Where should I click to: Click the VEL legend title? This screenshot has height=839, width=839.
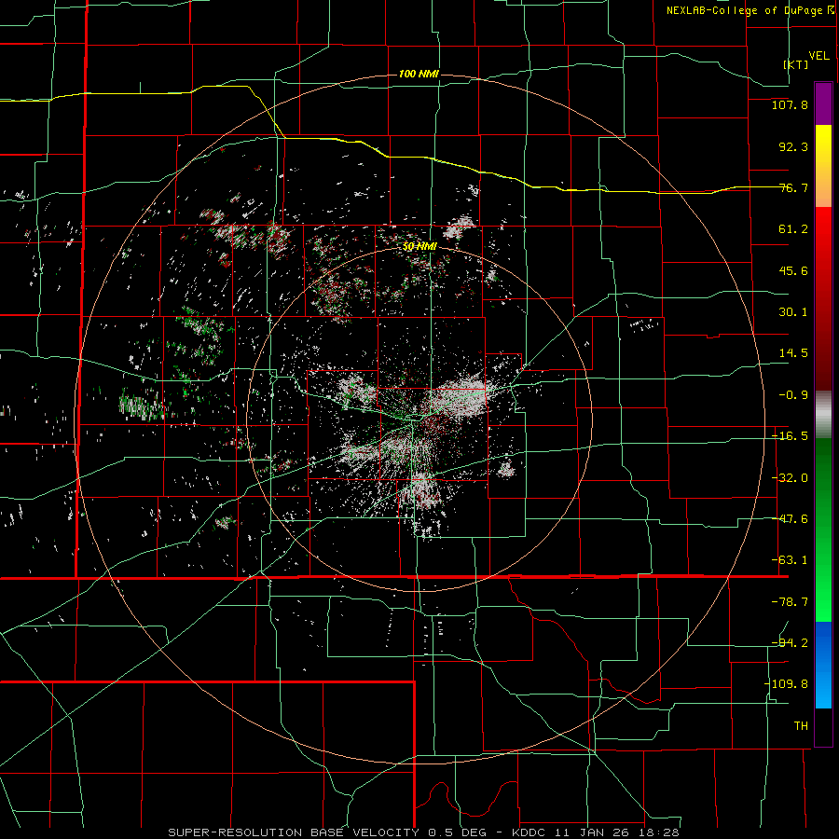818,56
